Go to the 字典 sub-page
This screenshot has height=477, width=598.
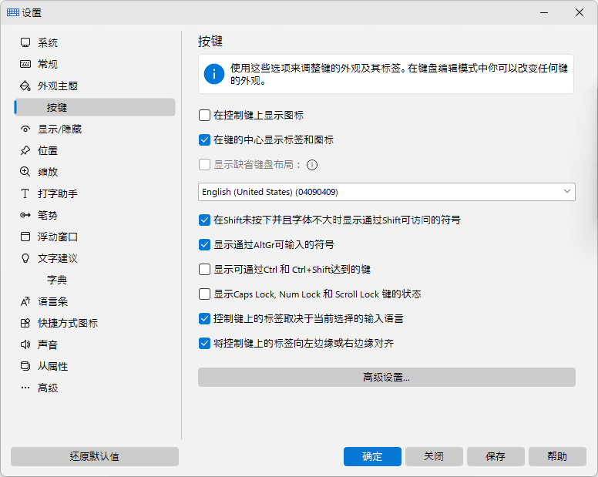tap(95, 280)
